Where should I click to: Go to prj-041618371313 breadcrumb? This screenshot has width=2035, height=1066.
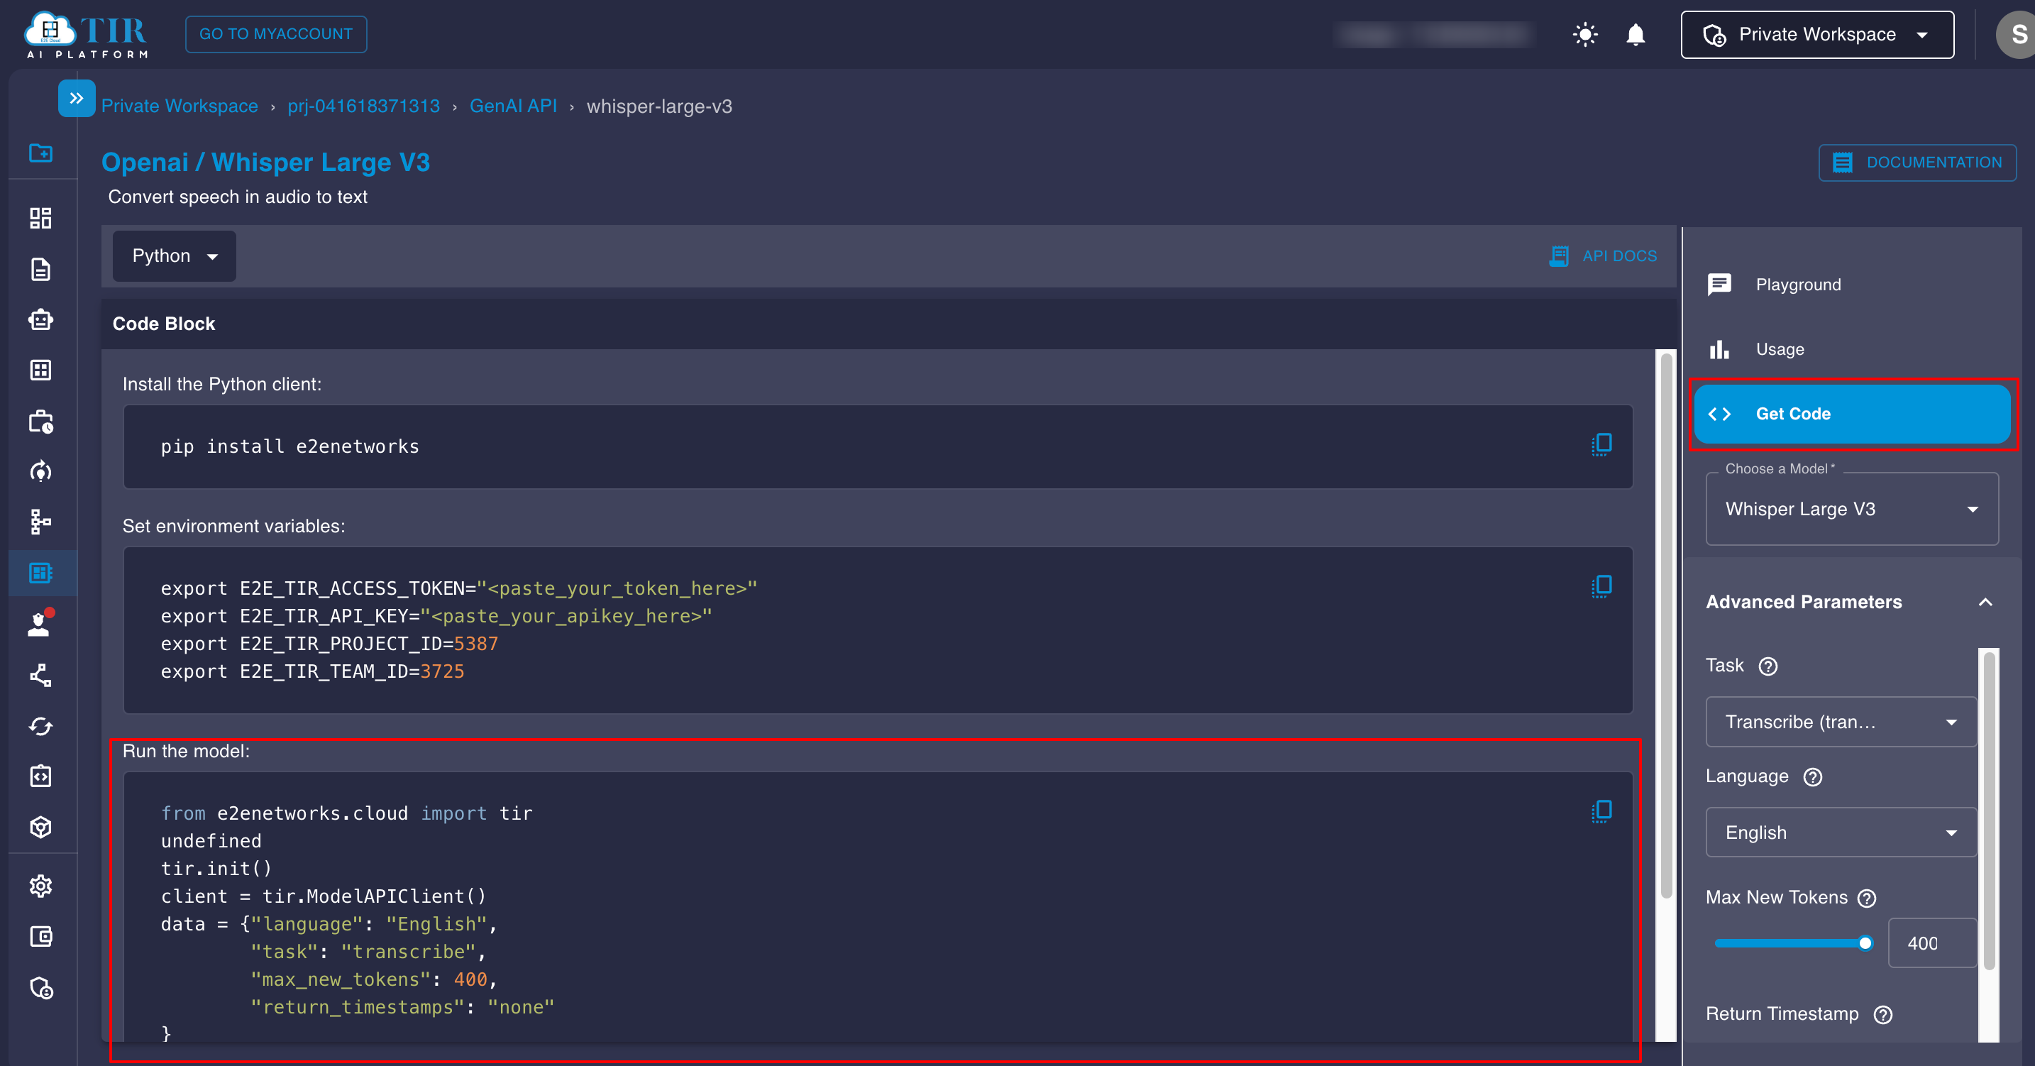point(363,106)
